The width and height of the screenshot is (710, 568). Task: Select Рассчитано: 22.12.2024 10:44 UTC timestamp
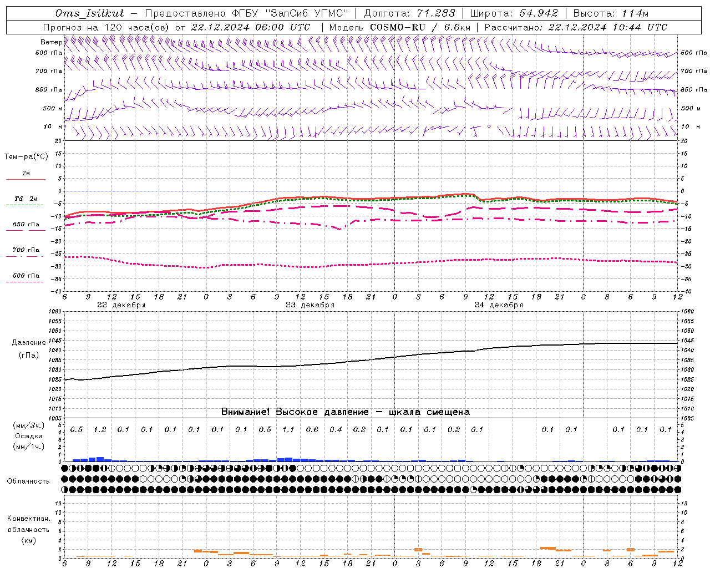point(576,27)
